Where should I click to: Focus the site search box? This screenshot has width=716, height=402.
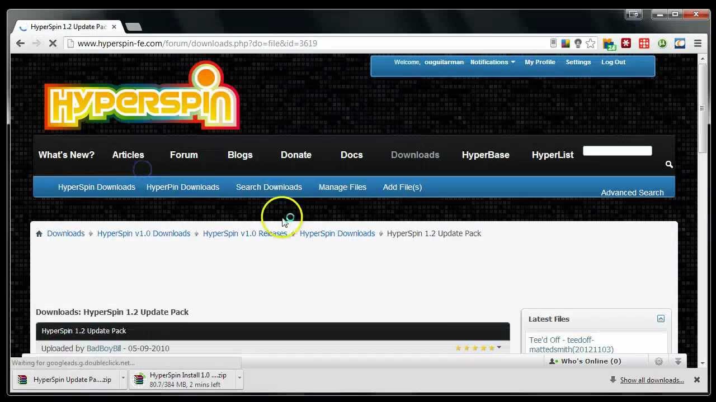coord(618,151)
